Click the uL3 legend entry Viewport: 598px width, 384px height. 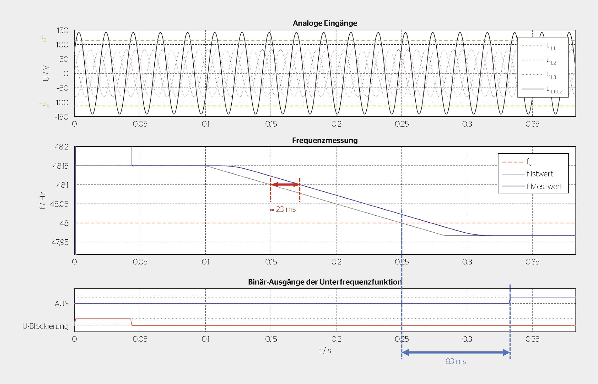(x=538, y=75)
